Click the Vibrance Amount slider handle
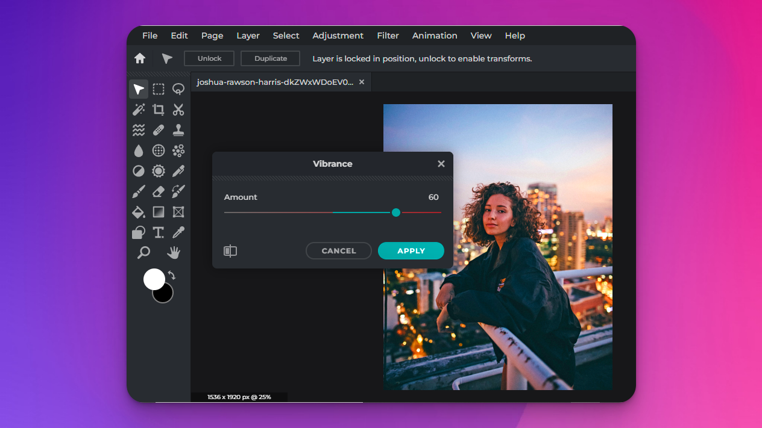 (396, 212)
